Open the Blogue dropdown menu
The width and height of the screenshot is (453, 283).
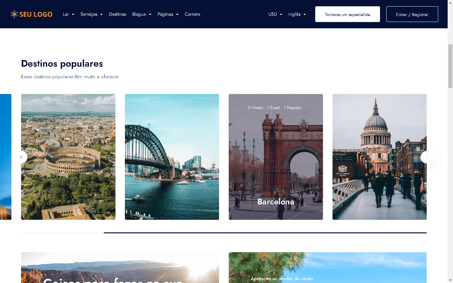[x=142, y=14]
